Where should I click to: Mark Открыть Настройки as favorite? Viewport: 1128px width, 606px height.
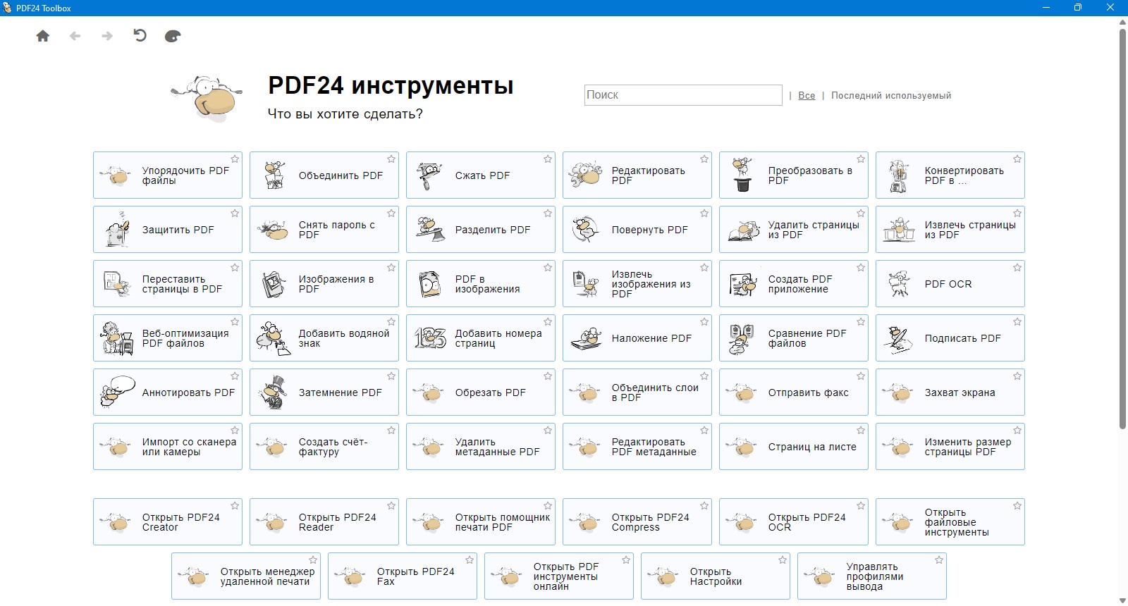coord(783,560)
